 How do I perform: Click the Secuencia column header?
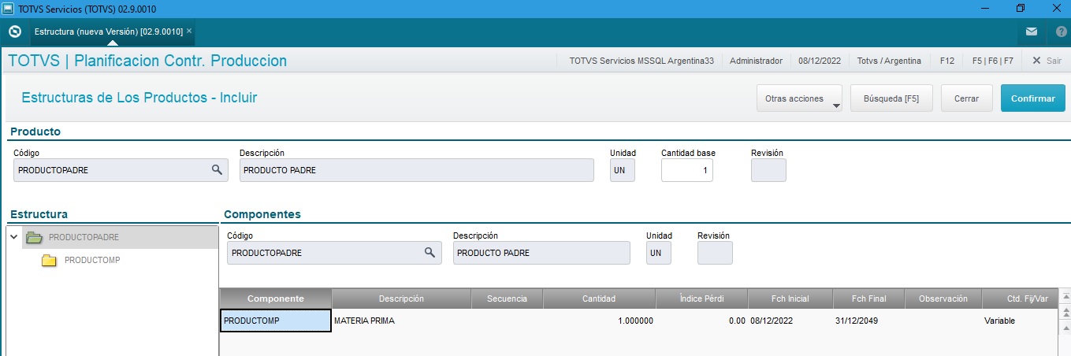coord(507,299)
